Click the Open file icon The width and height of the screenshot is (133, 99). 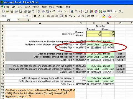point(8,11)
